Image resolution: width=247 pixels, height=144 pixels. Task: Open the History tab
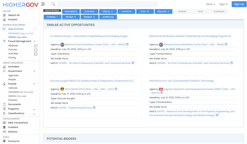[x=108, y=12]
